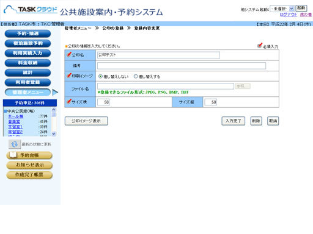
Task: Click the 起動 button
Action: click(301, 8)
